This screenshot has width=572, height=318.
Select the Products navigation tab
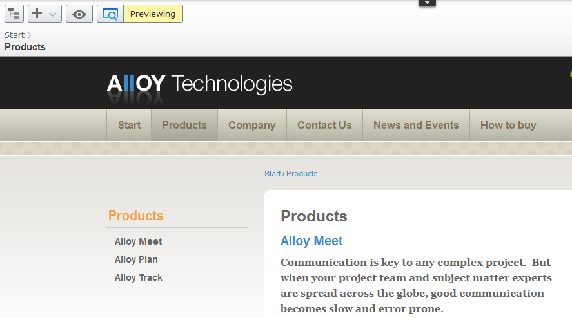tap(184, 125)
